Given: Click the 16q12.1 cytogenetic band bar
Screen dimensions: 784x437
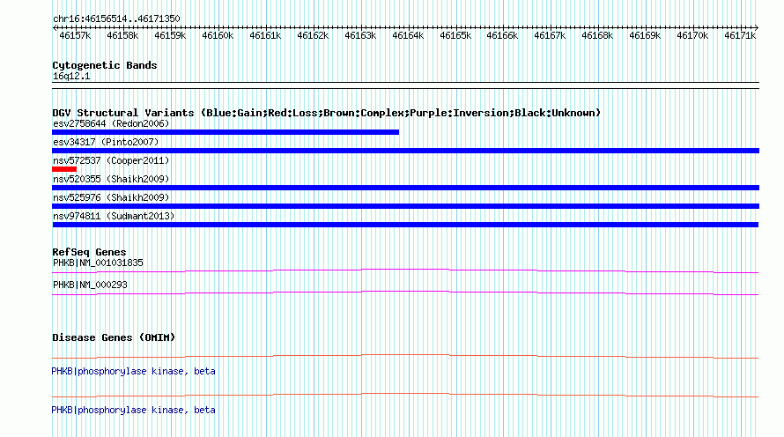Looking at the screenshot, I should 405,85.
